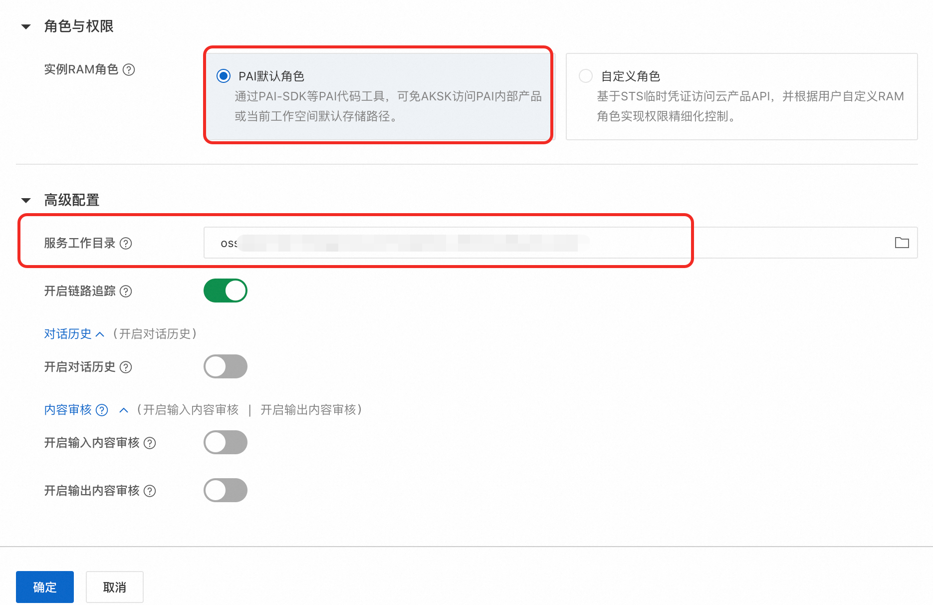Disable the 开启链路追踪 switch
Screen dimensions: 933x605
click(x=226, y=291)
